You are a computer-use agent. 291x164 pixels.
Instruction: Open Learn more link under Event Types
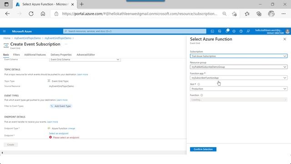tap(62, 100)
